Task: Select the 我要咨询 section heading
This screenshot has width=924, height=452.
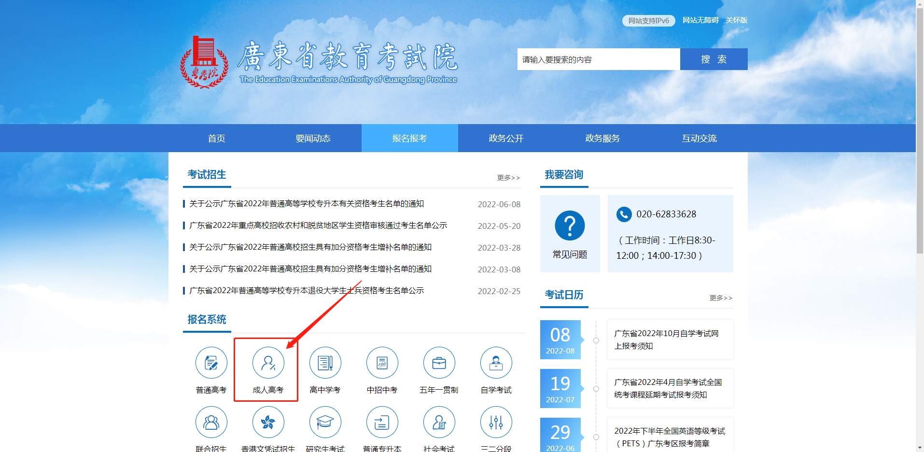Action: click(564, 175)
